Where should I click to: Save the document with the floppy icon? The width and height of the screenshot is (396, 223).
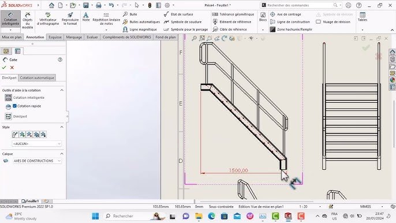tap(86, 5)
